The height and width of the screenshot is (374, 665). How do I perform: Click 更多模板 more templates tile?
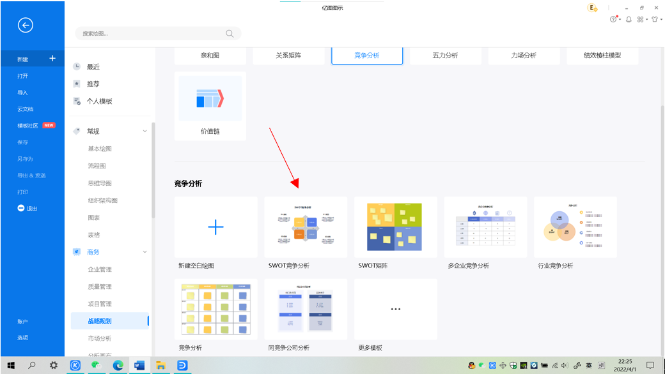[x=395, y=309]
